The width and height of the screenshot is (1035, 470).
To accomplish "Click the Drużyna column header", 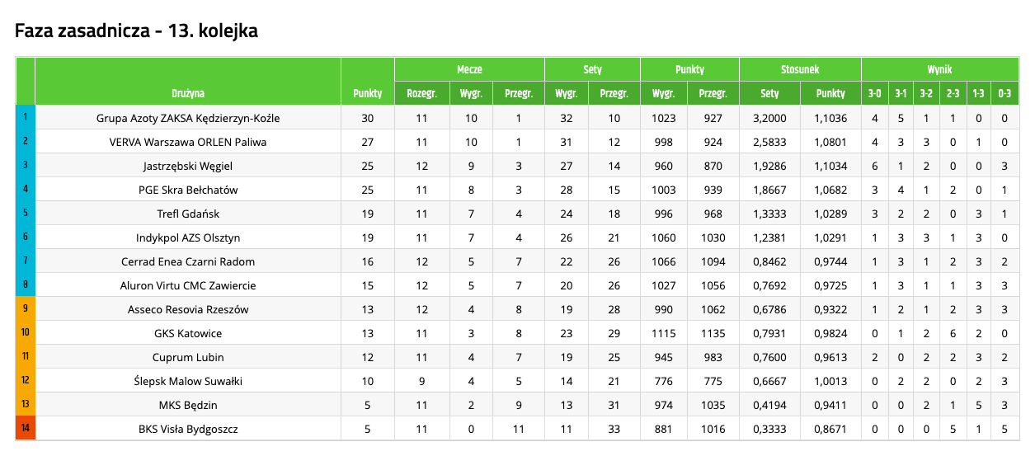I will (x=188, y=93).
